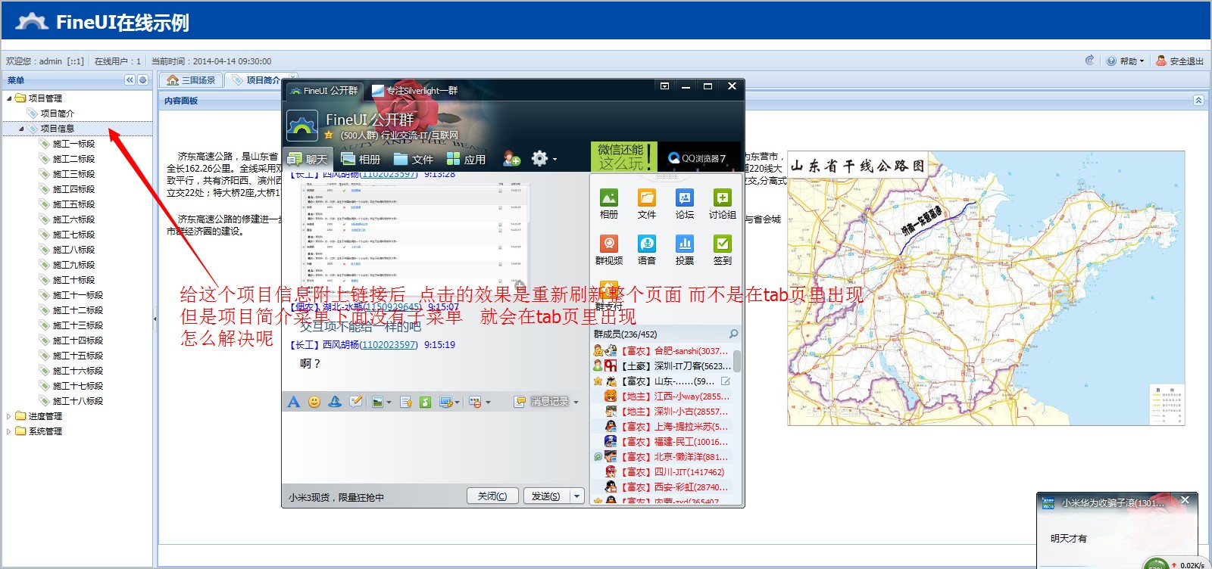Click the 关闭(C) button
This screenshot has width=1212, height=569.
[x=492, y=496]
